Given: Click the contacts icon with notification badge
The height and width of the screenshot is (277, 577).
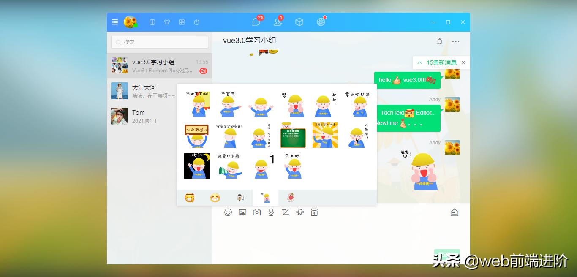Looking at the screenshot, I should [x=277, y=22].
